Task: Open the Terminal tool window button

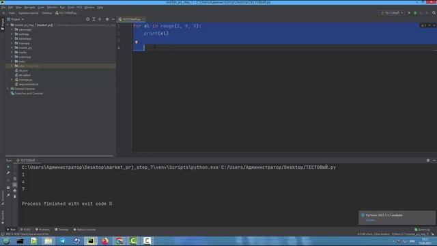Action: (x=61, y=230)
